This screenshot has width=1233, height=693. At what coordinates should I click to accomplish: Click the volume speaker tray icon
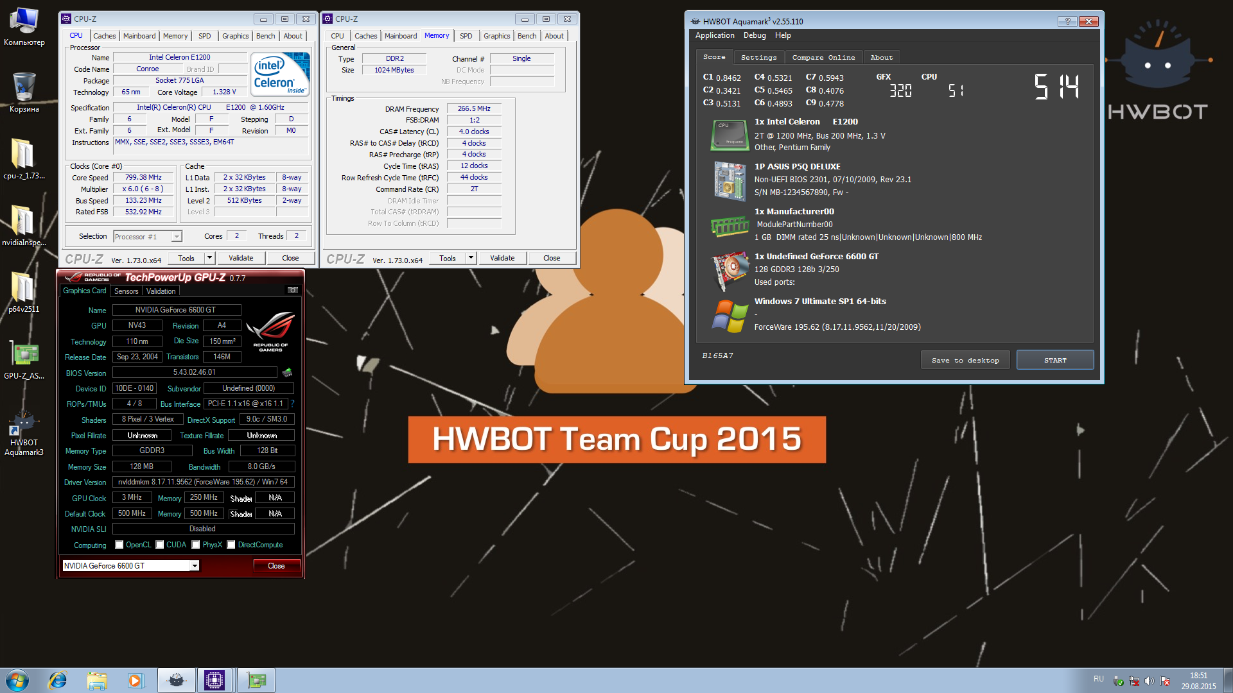tap(1150, 681)
